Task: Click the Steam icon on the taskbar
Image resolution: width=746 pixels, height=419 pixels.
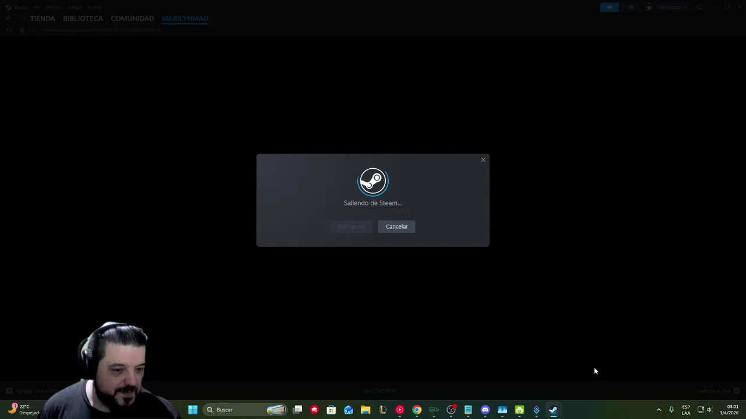Action: pyautogui.click(x=553, y=410)
